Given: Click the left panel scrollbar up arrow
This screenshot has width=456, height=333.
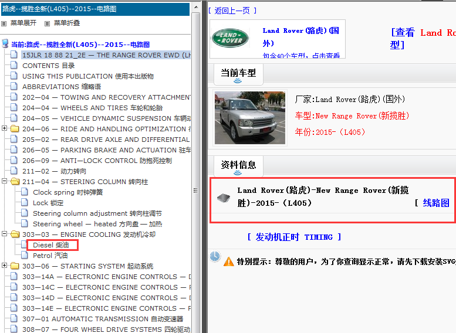Looking at the screenshot, I should point(196,6).
